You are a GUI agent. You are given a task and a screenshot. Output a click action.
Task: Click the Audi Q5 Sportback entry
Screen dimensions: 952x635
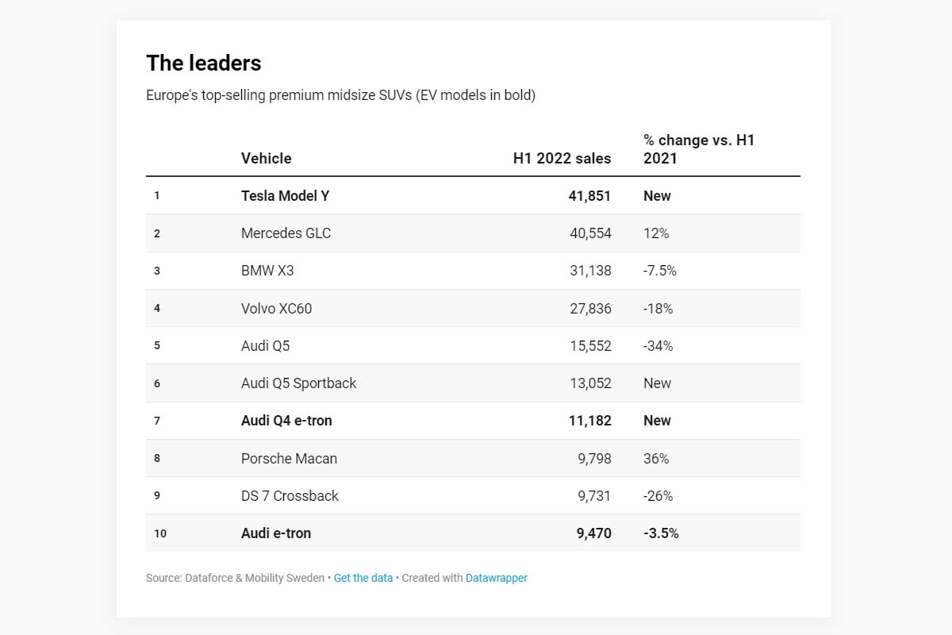[x=298, y=383]
